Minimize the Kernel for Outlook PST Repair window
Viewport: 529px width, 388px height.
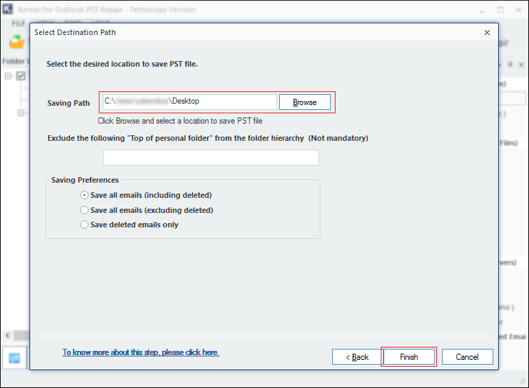(x=482, y=10)
